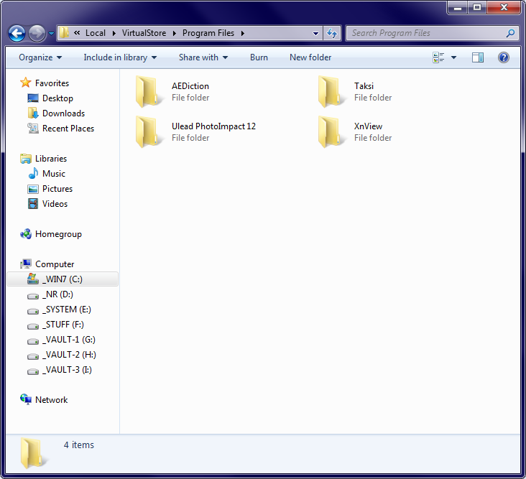Viewport: 526px width, 479px height.
Task: Toggle the preview pane
Action: pyautogui.click(x=478, y=57)
